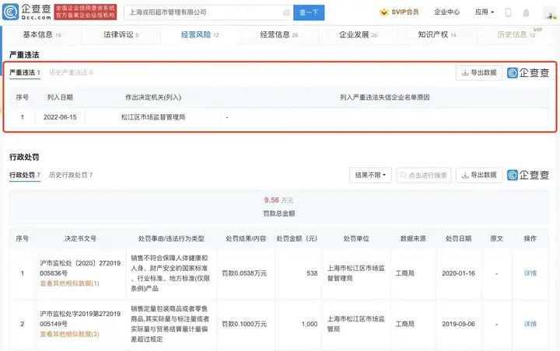Screen dimensions: 560x351
Task: Open the notification bell icon
Action: (526, 13)
